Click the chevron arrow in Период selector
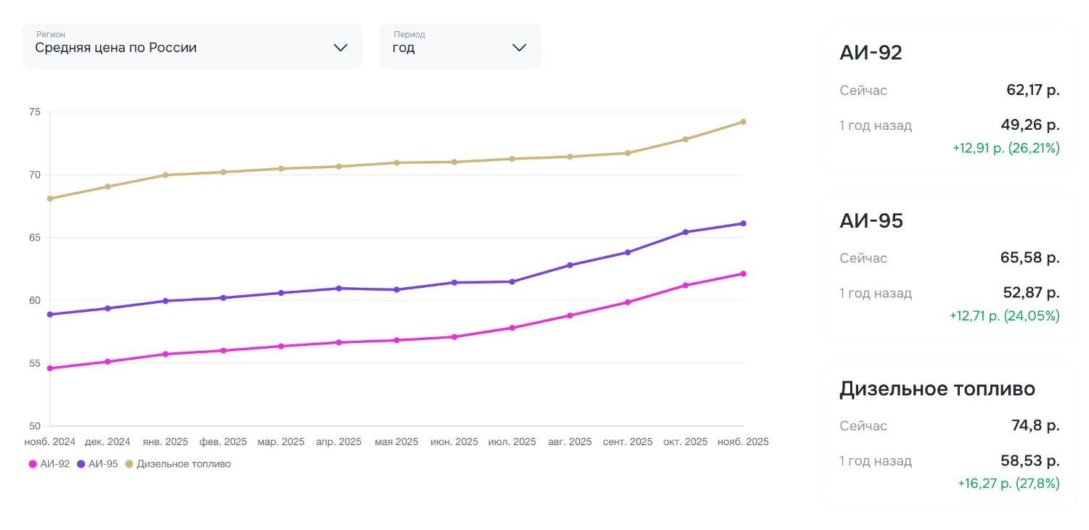1089x530 pixels. [519, 48]
